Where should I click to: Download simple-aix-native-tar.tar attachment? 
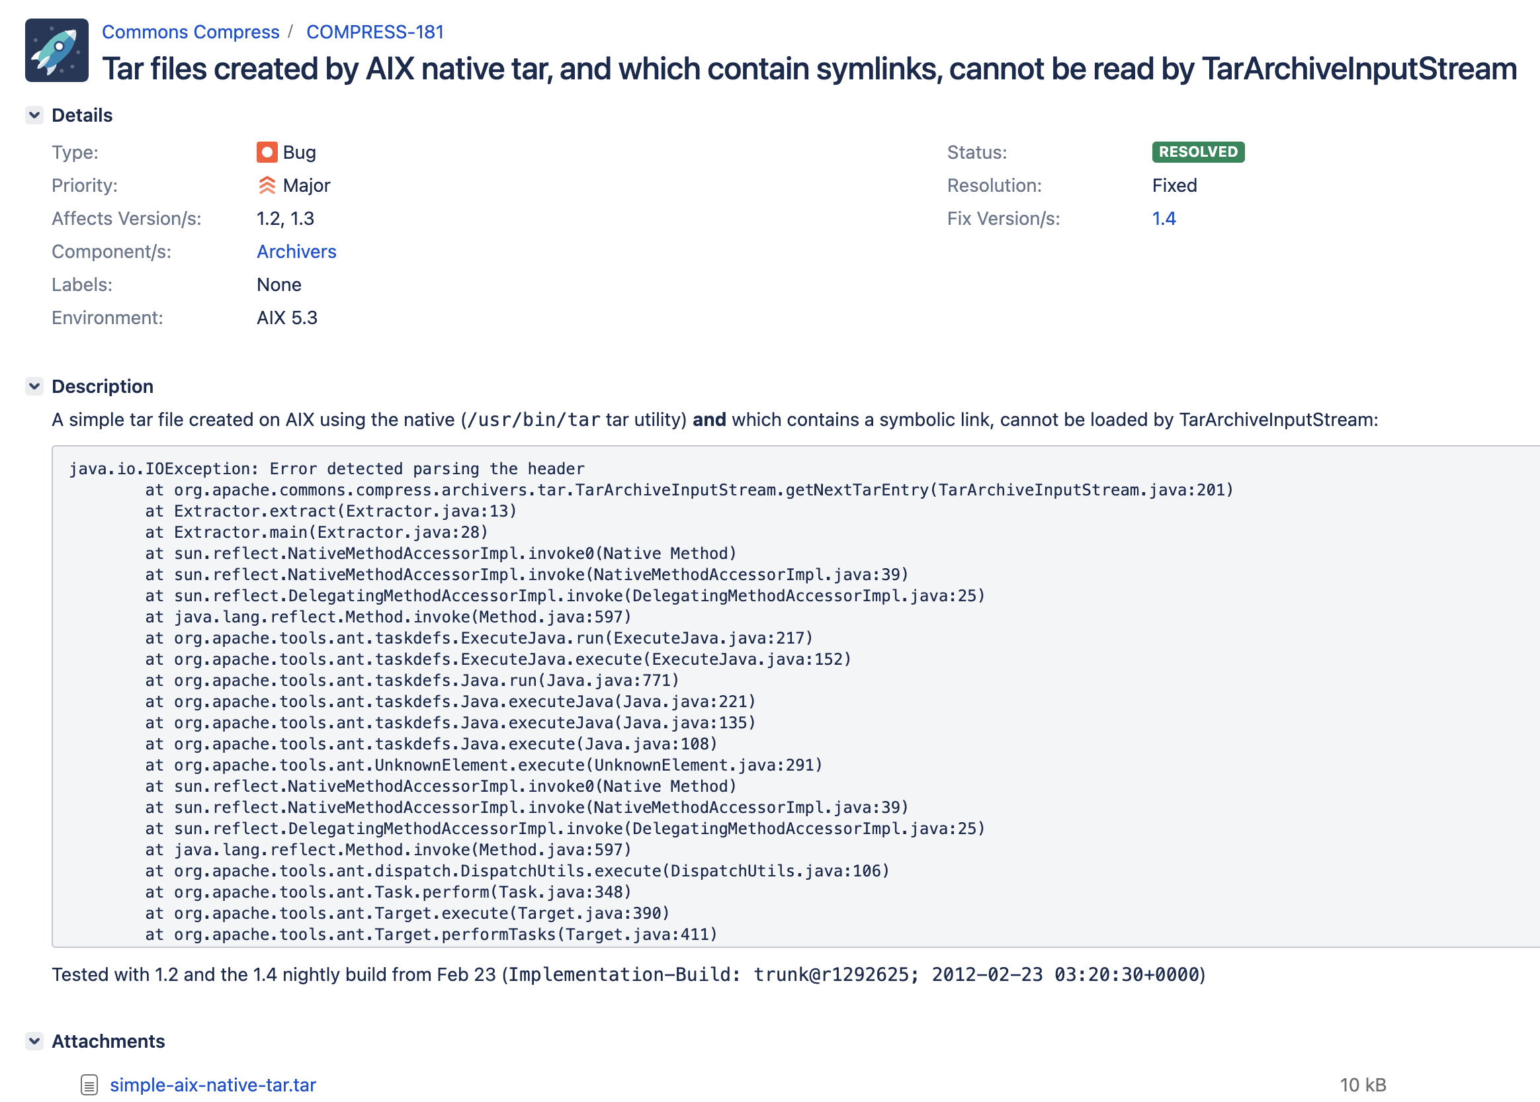tap(213, 1084)
